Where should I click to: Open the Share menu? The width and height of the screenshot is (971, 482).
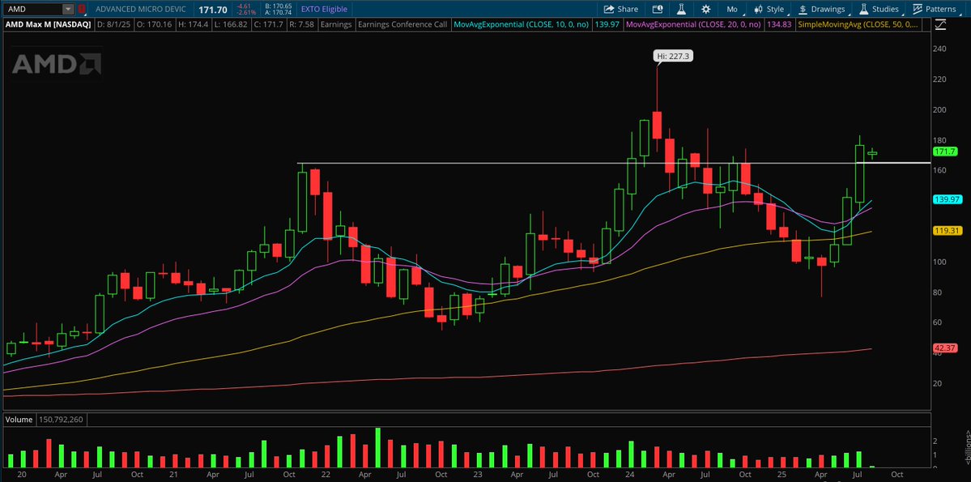coord(621,9)
